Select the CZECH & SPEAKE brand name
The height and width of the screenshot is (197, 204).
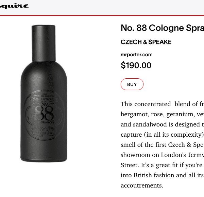click(x=146, y=42)
